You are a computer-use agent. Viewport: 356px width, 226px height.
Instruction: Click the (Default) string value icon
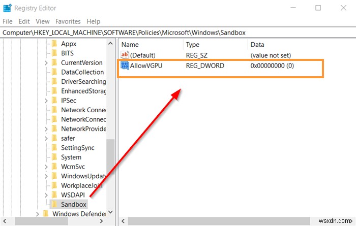click(125, 55)
